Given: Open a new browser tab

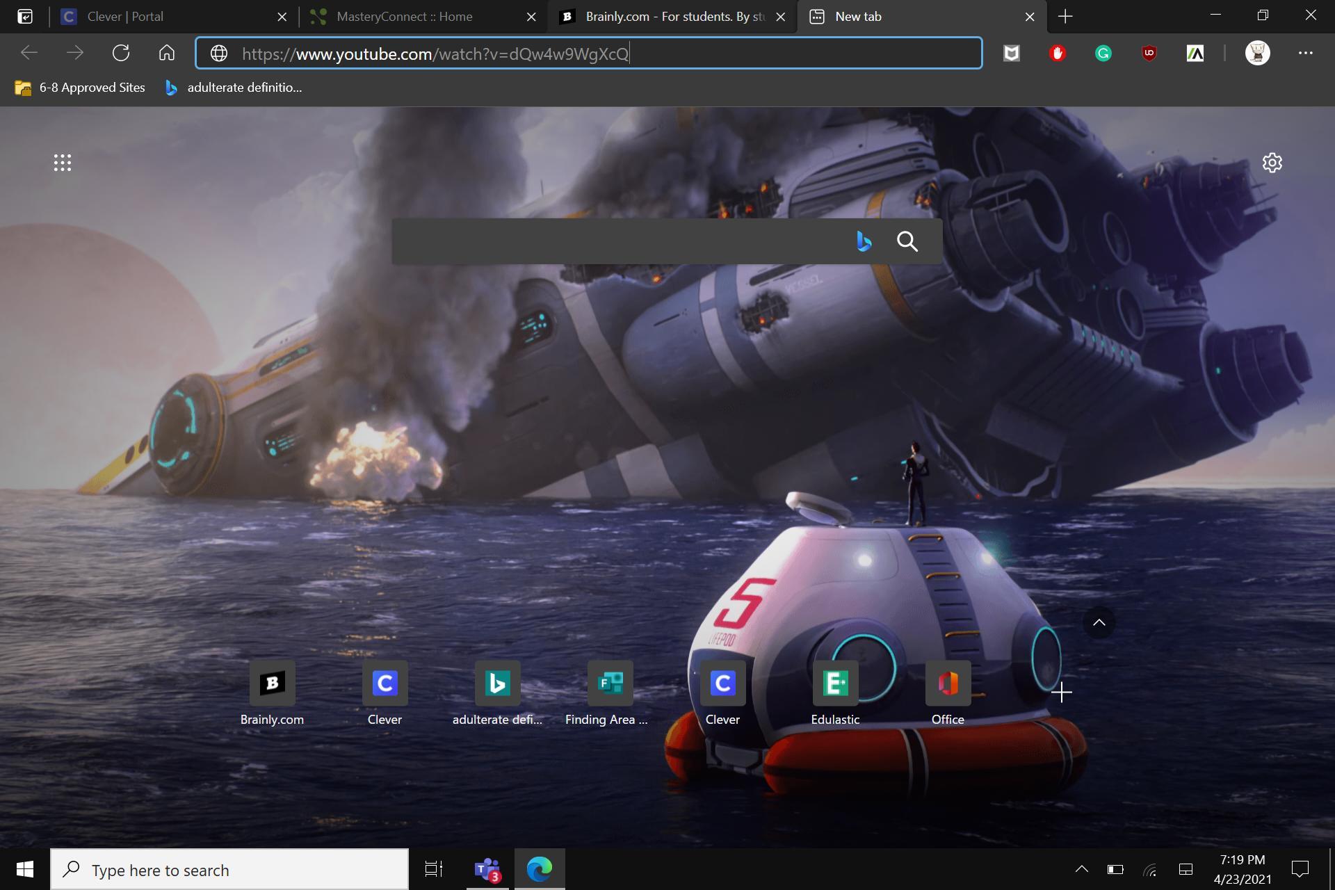Looking at the screenshot, I should 1065,17.
